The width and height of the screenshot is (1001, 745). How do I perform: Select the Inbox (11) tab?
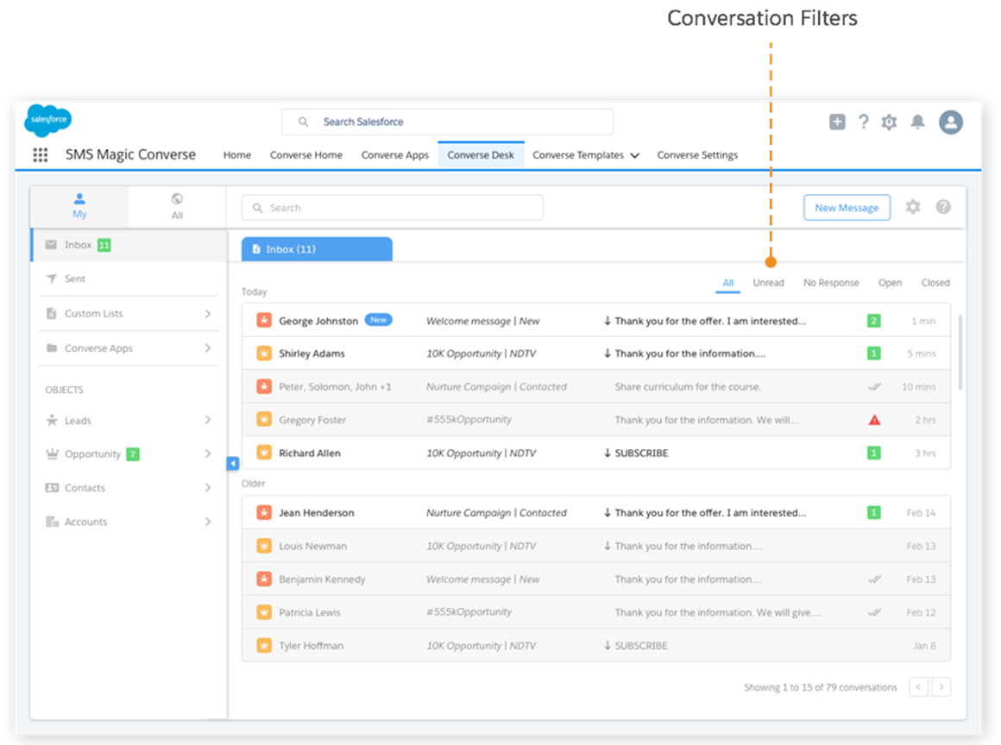(317, 249)
